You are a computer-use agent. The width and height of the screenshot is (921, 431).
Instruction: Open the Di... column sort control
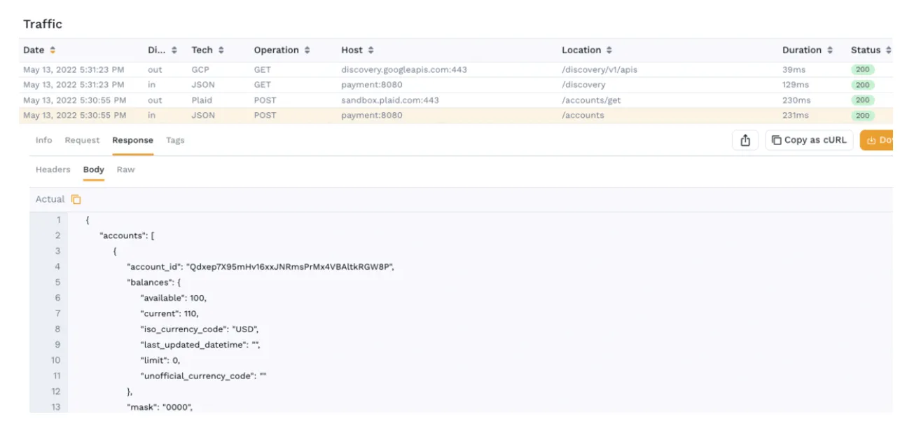coord(175,50)
